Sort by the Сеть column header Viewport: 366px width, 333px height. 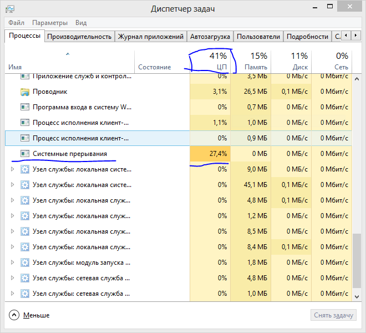pos(332,62)
